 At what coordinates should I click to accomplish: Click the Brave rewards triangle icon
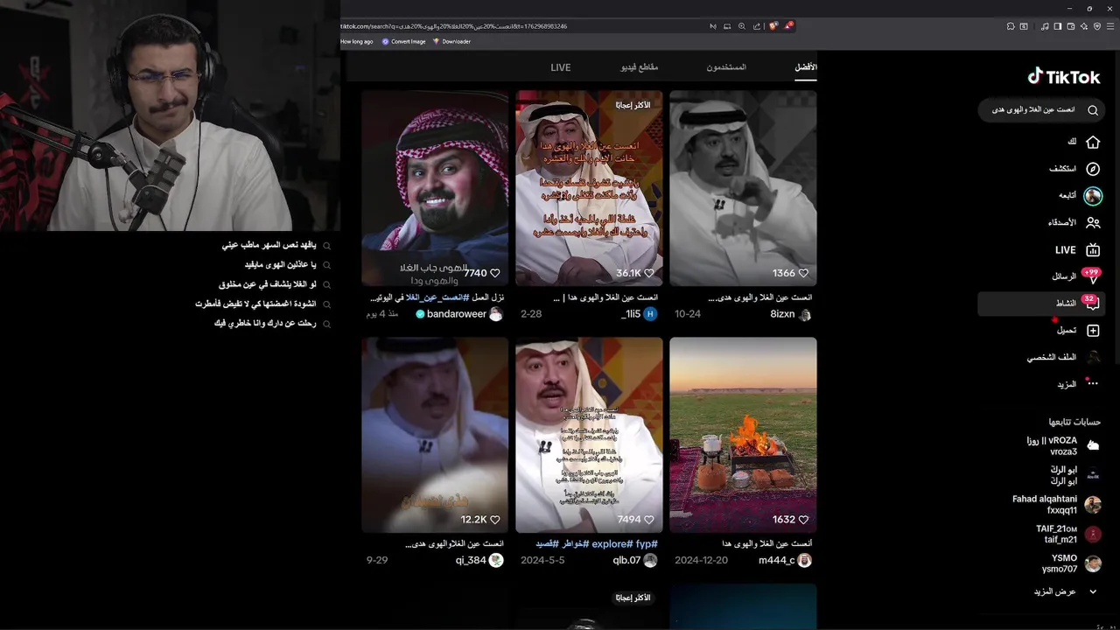[788, 26]
